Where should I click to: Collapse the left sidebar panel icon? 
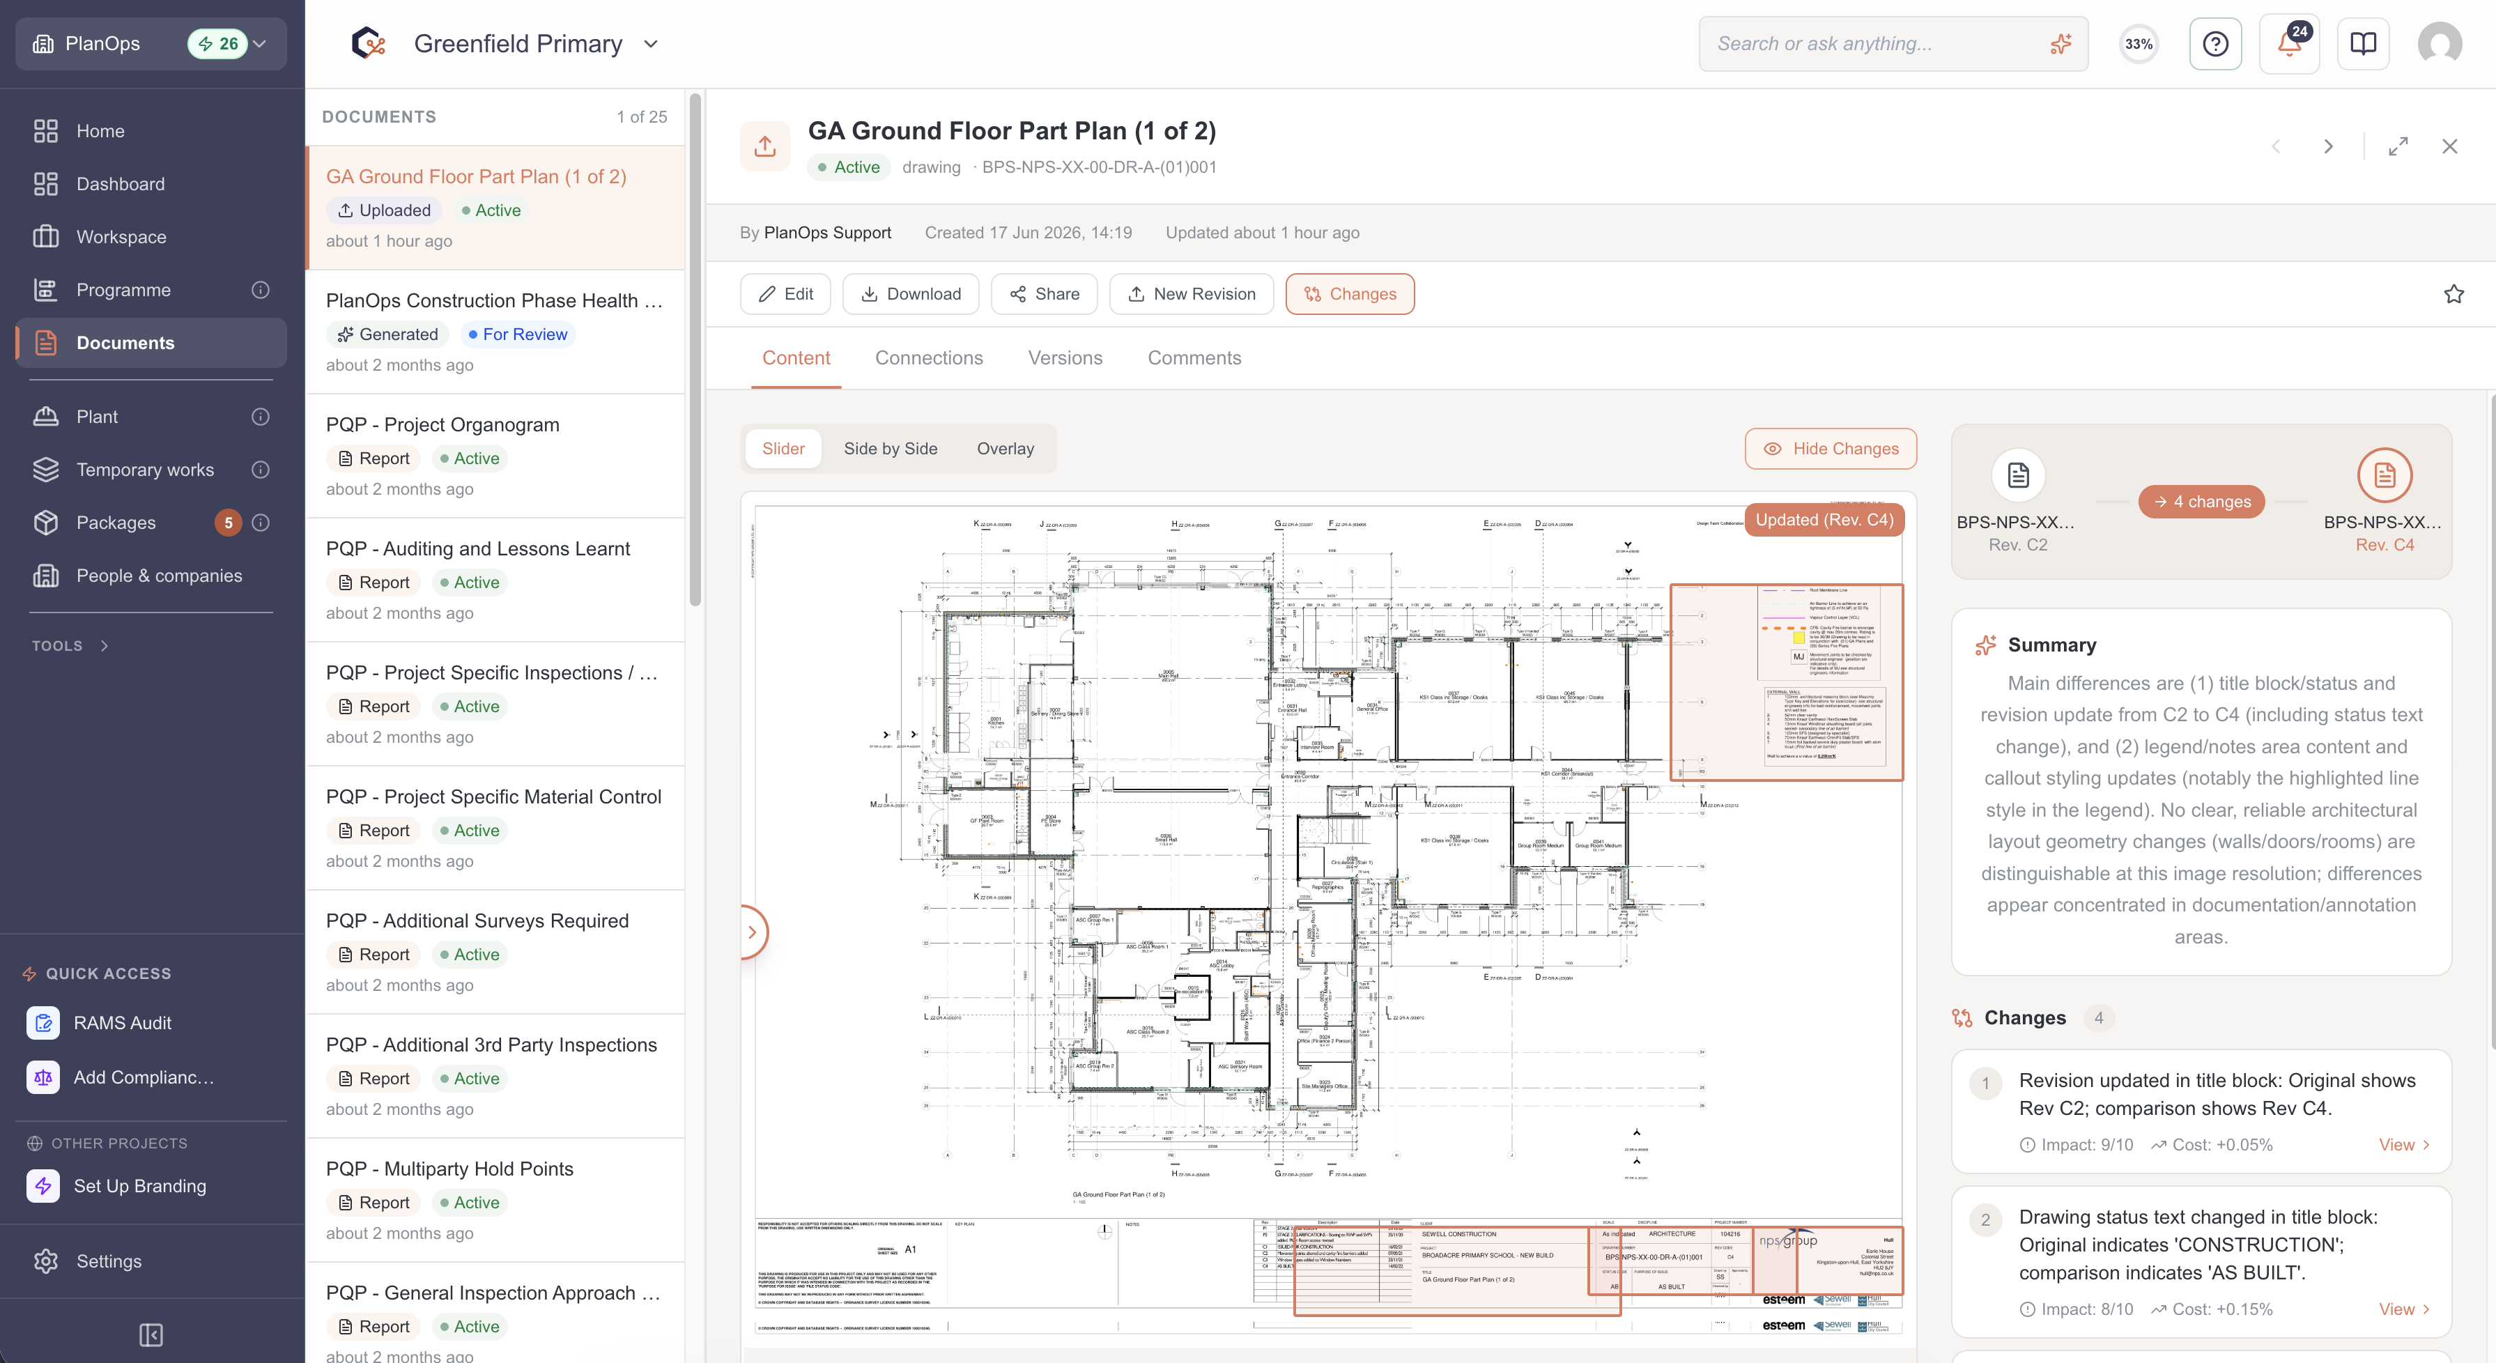pos(151,1335)
